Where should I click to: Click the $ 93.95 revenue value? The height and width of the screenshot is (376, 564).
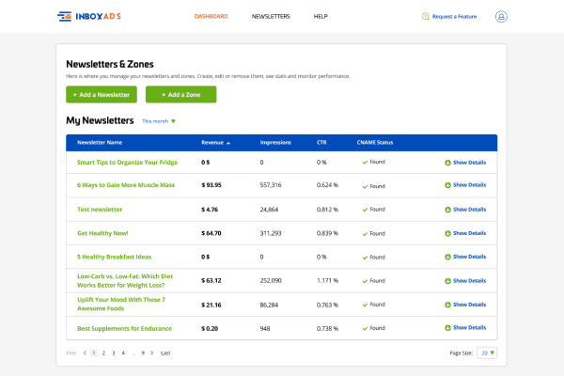tap(211, 185)
